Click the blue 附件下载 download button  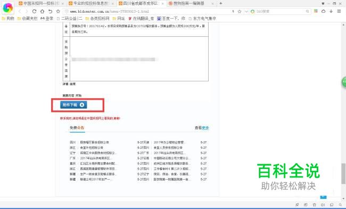(73, 104)
